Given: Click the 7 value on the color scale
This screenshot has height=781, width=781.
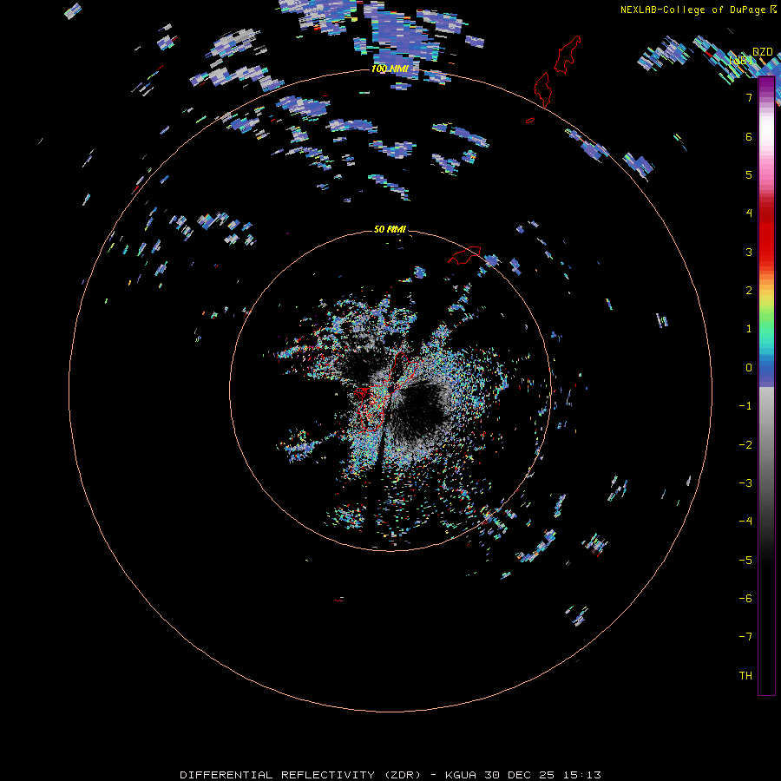Looking at the screenshot, I should [x=749, y=97].
